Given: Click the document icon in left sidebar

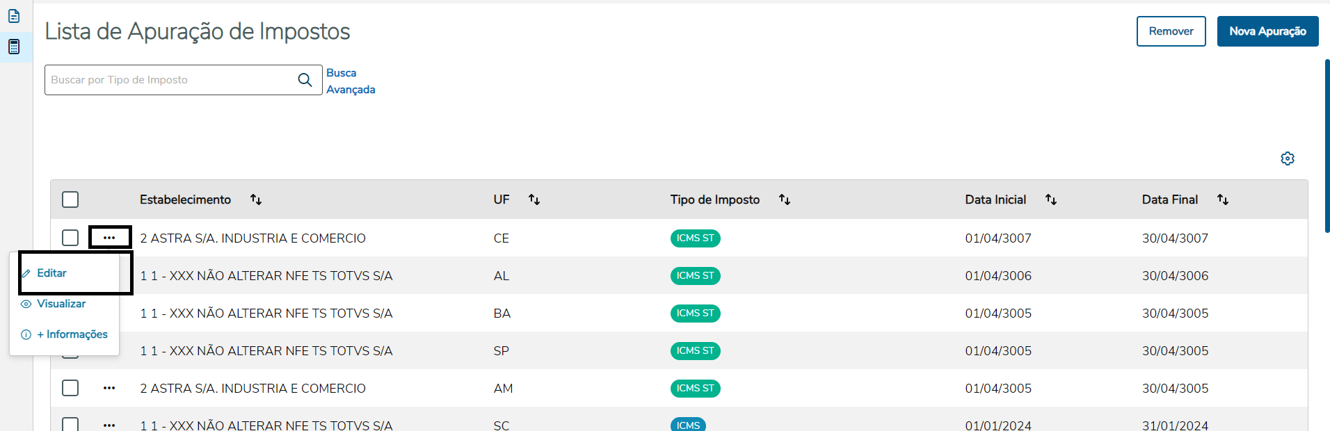Looking at the screenshot, I should [14, 15].
